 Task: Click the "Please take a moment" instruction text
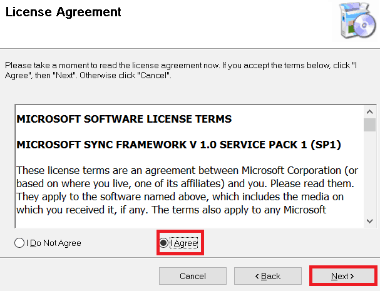pyautogui.click(x=181, y=70)
